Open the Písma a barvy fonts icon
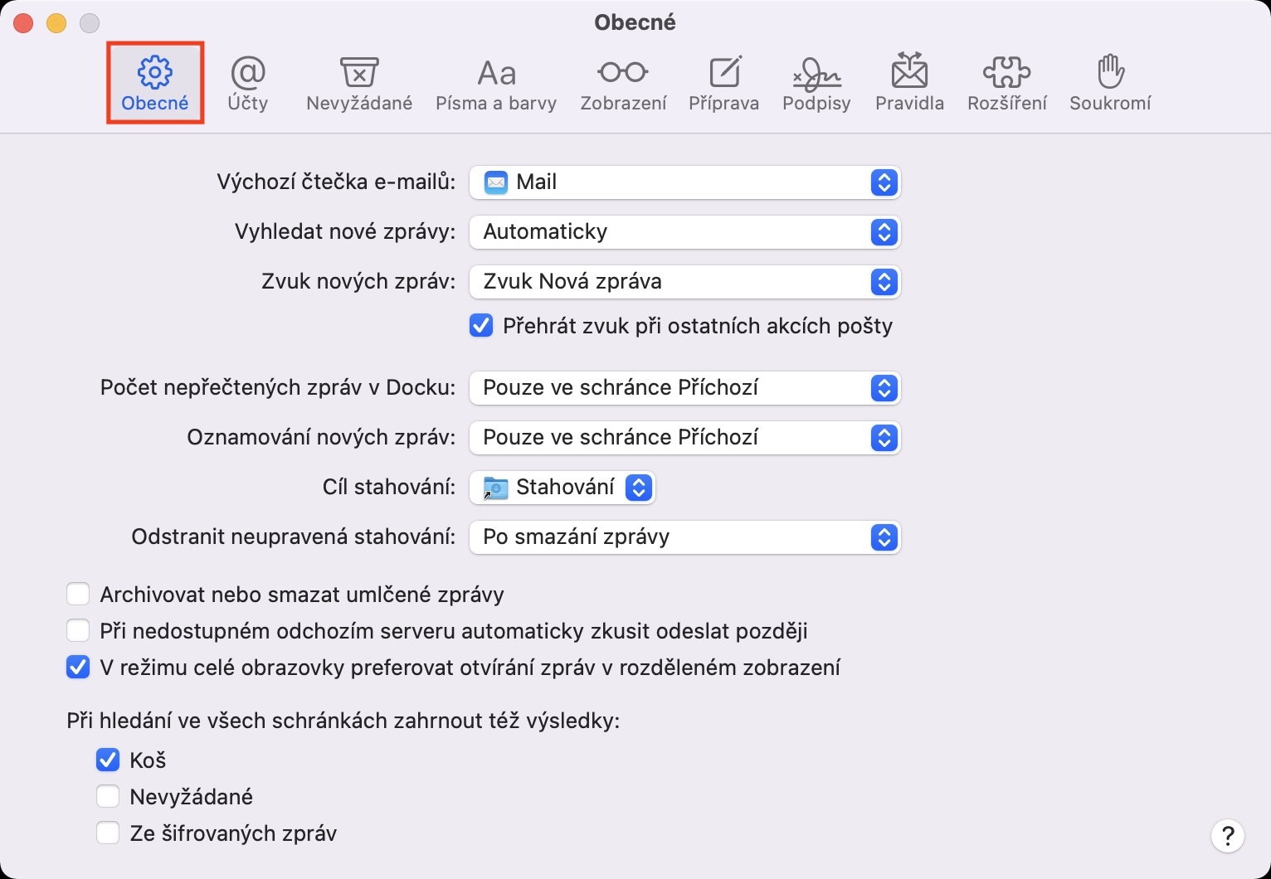This screenshot has height=879, width=1271. [x=496, y=74]
